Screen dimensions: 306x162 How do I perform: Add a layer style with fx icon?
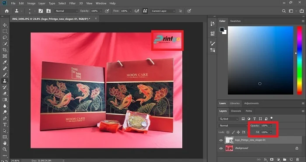coord(265,159)
